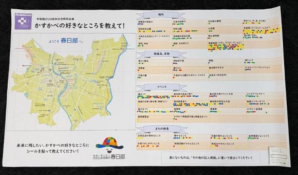Click the '桐たんす' cell label
Screen dimensions: 298x175
tap(249, 60)
